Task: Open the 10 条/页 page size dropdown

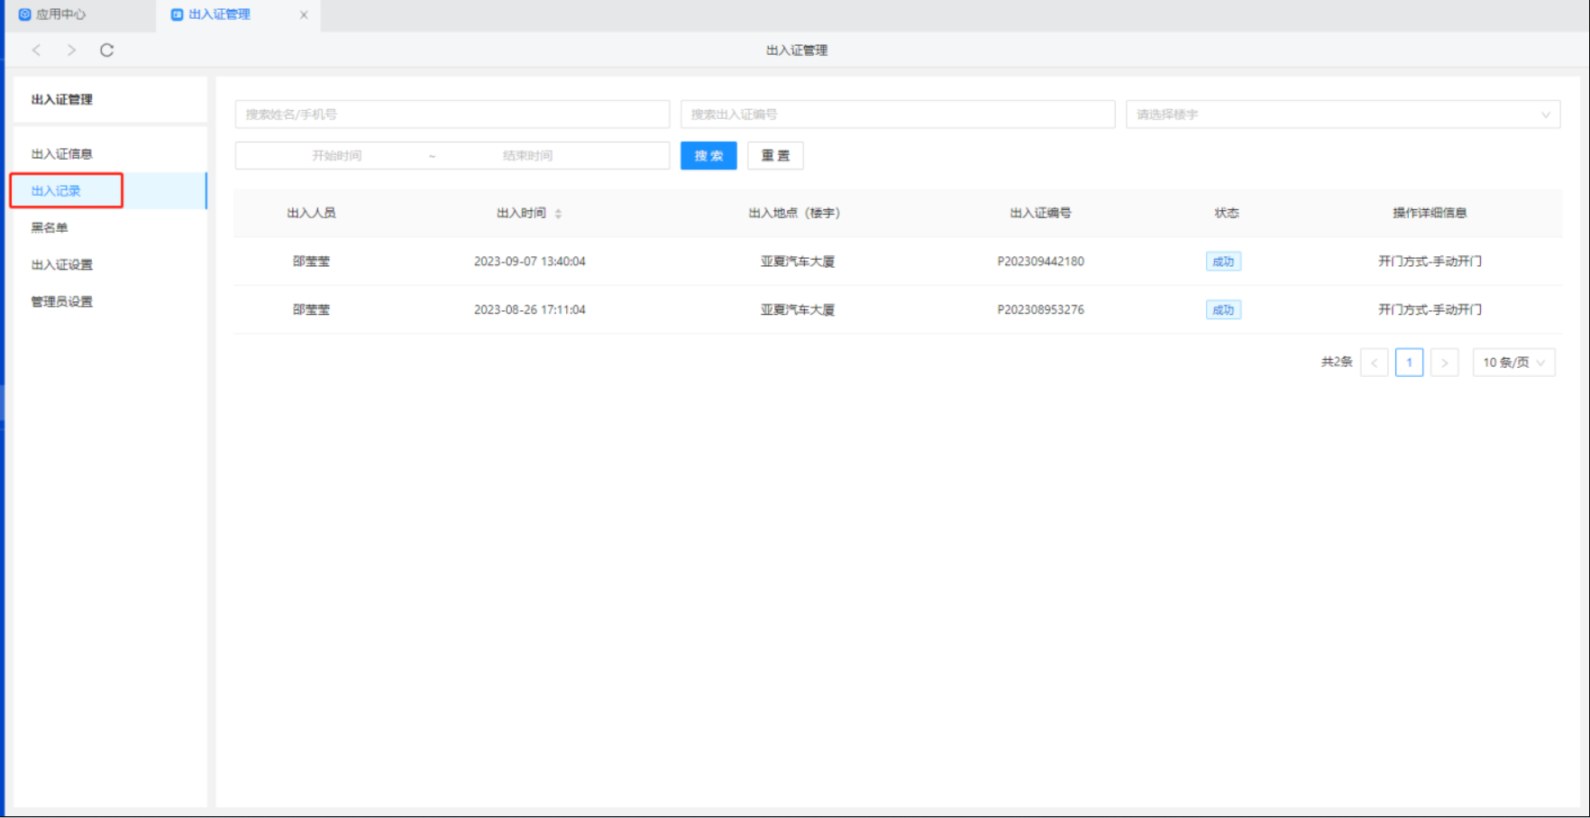Action: [1513, 363]
